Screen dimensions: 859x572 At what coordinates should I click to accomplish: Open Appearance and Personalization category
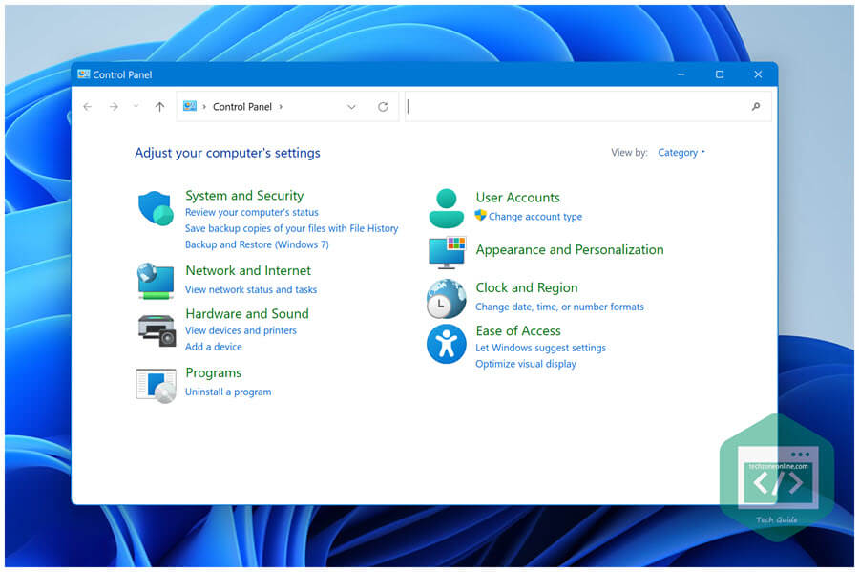pyautogui.click(x=570, y=250)
